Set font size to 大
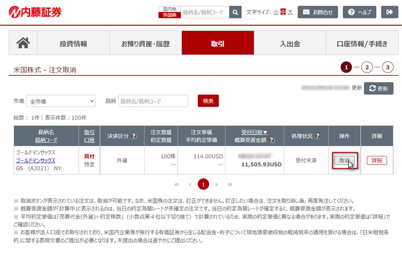Image resolution: width=402 pixels, height=258 pixels. coord(290,12)
